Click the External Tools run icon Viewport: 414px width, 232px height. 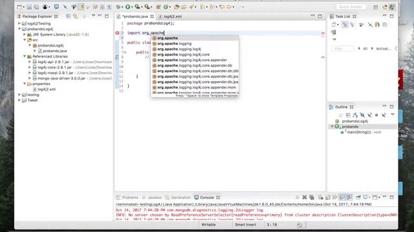click(x=147, y=7)
